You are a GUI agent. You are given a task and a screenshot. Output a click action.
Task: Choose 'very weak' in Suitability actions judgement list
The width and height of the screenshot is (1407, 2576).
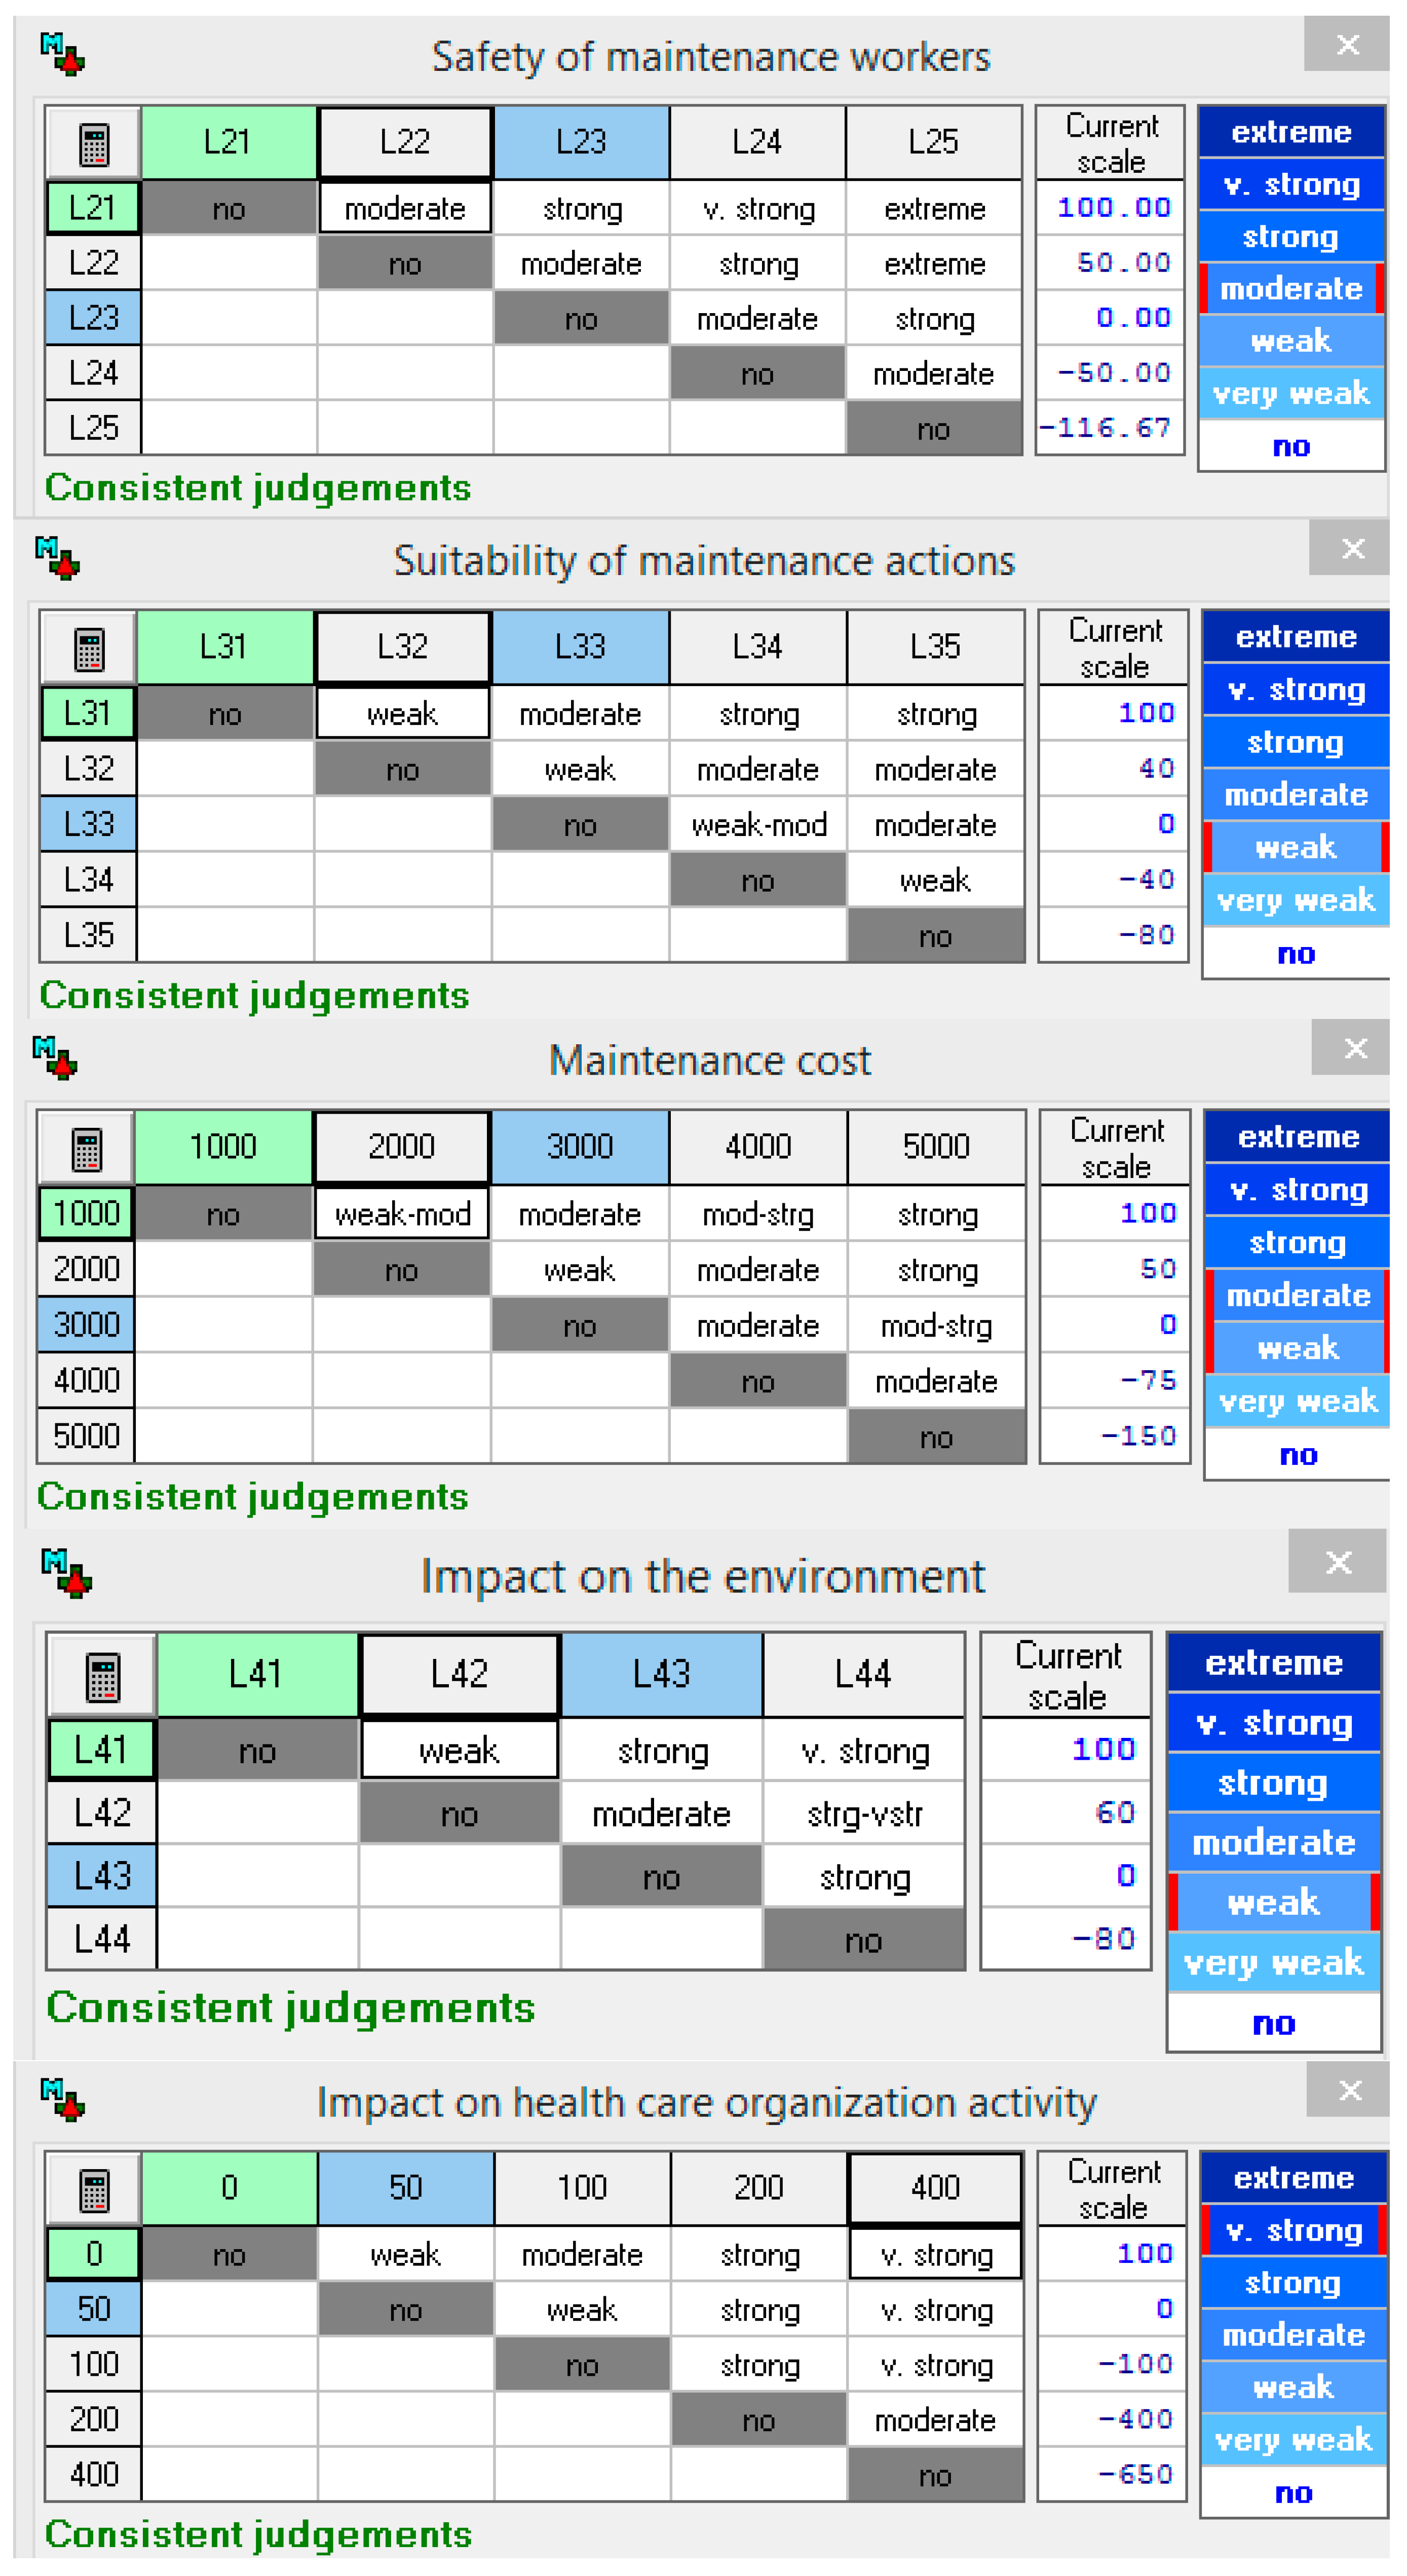pyautogui.click(x=1296, y=900)
